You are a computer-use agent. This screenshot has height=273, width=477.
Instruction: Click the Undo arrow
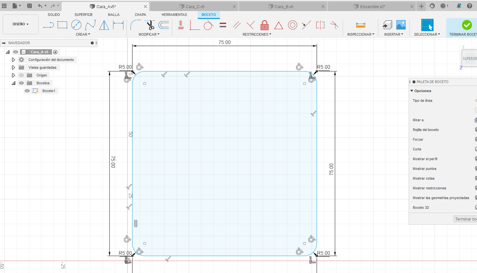[x=40, y=6]
